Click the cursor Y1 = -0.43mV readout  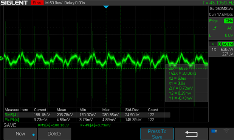(x=181, y=98)
